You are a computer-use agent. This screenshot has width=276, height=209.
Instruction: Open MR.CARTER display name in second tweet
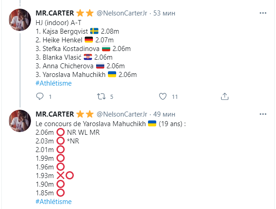pyautogui.click(x=54, y=113)
